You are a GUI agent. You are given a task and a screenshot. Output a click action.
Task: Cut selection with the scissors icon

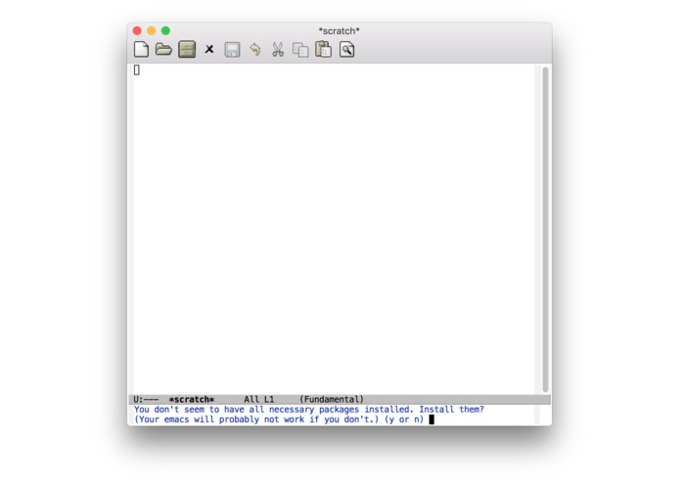coord(278,50)
